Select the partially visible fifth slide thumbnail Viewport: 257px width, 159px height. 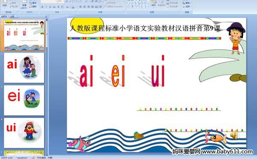click(24, 153)
